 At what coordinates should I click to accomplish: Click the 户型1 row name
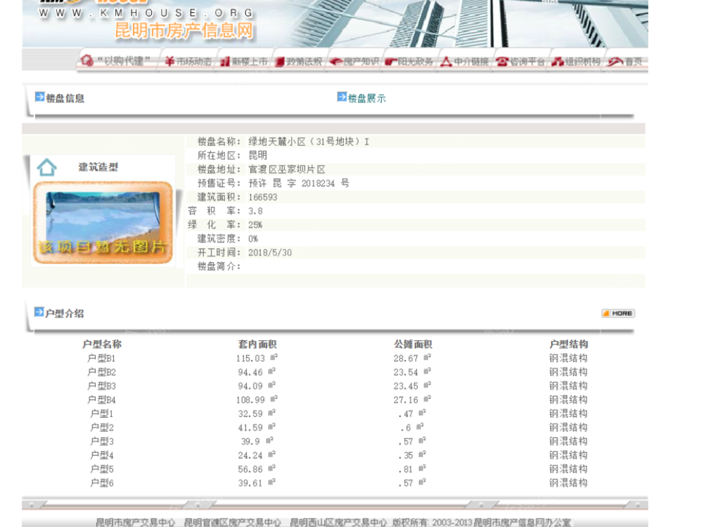pos(101,414)
